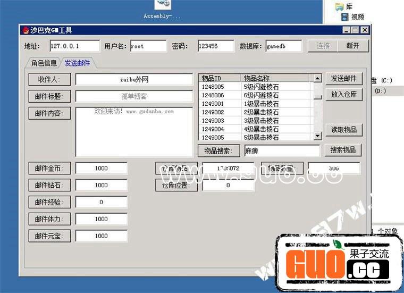Click the 邮件标题 label button

coord(49,96)
